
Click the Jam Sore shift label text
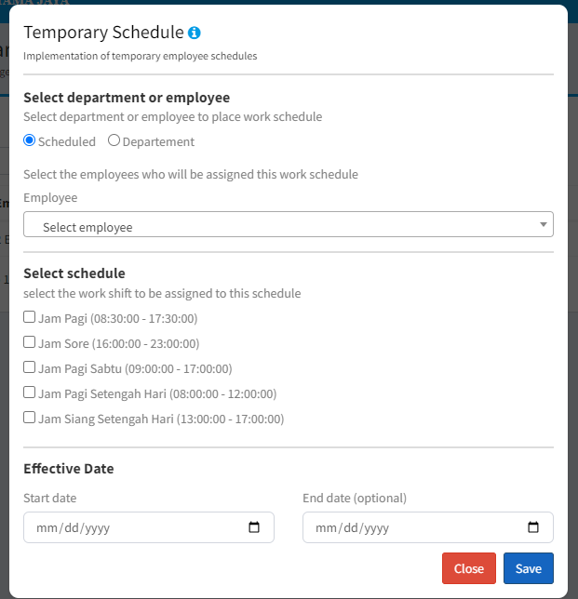pos(118,344)
